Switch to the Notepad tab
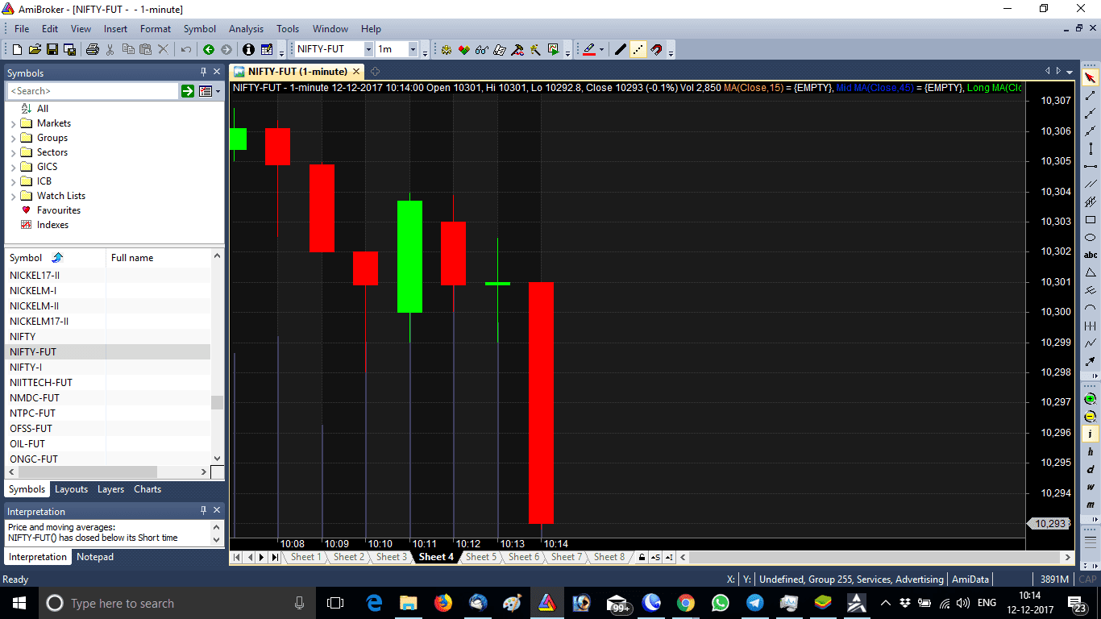 pos(95,557)
